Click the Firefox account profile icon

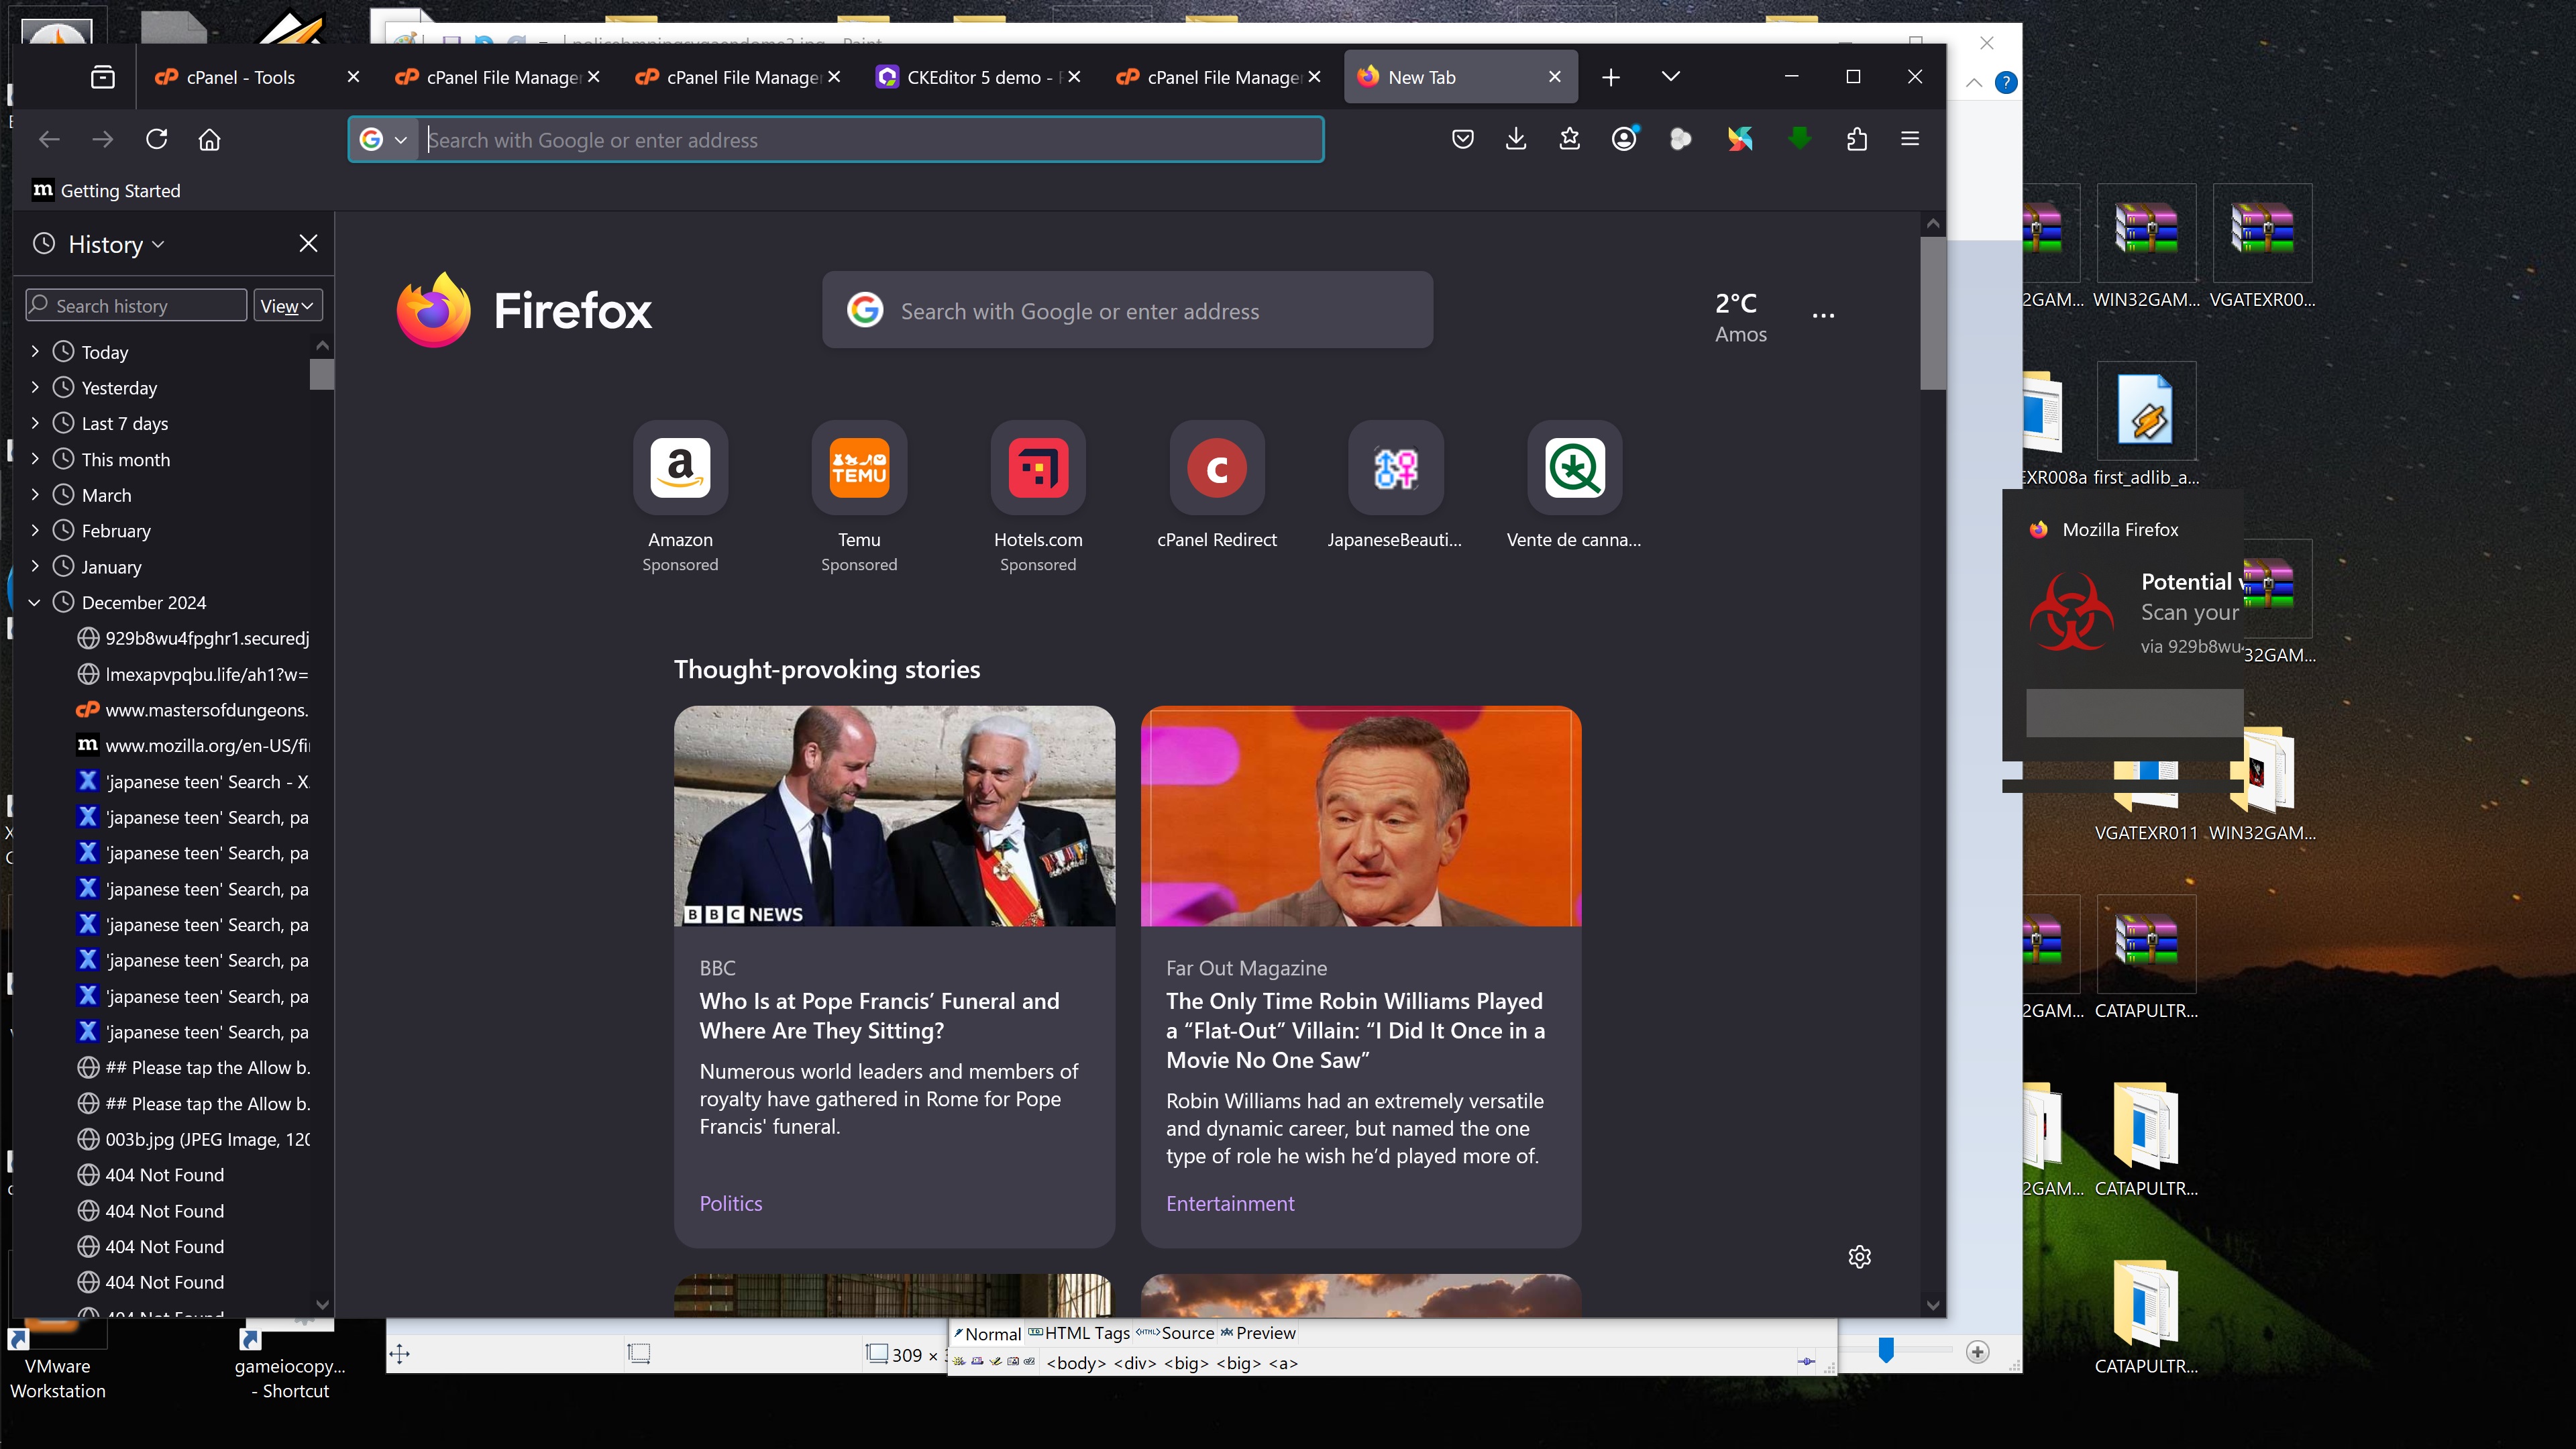(x=1624, y=139)
